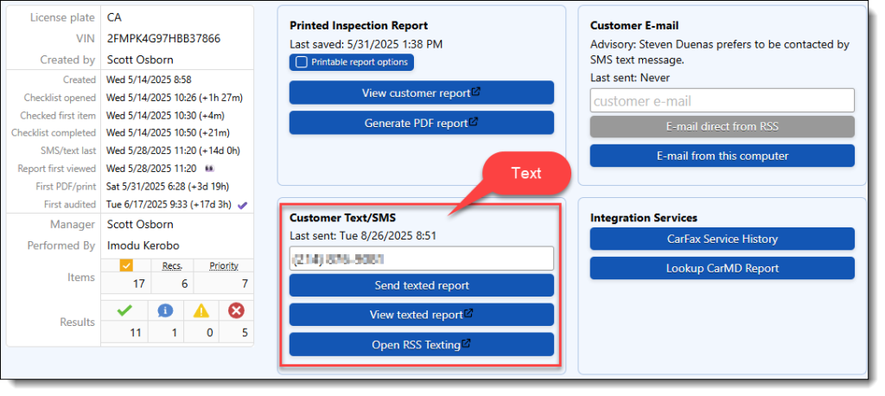Click the green checkmark results icon

124,310
